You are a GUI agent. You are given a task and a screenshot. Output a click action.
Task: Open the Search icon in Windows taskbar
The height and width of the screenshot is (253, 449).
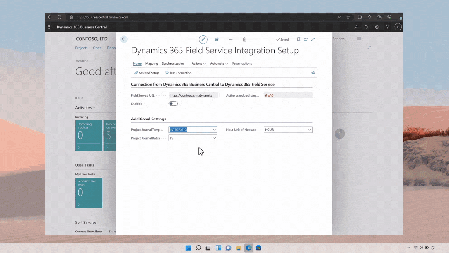click(198, 247)
